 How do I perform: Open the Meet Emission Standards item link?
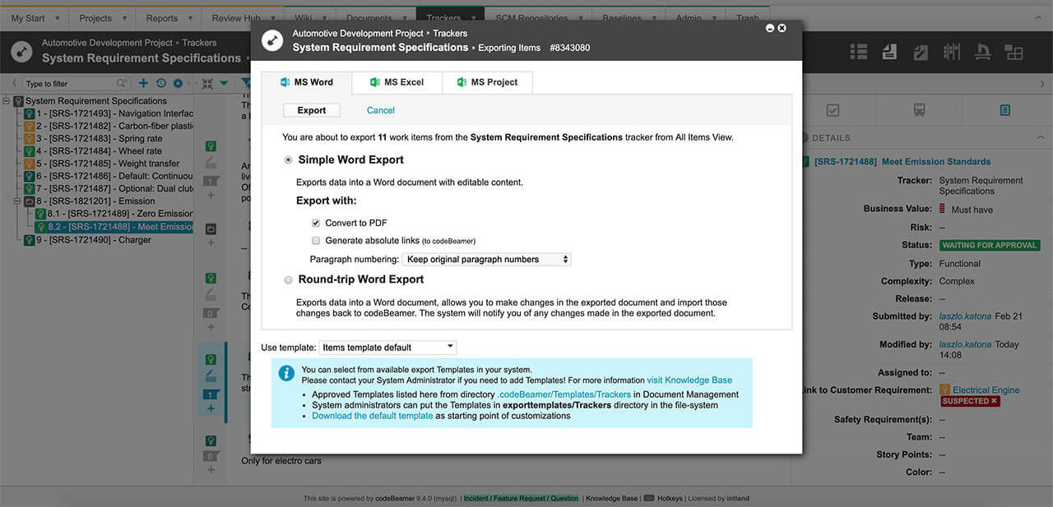coord(936,162)
